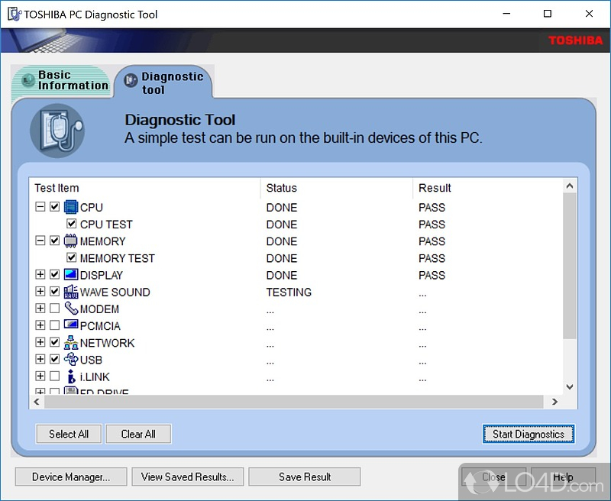
Task: Click the i.LINK device icon
Action: (x=71, y=377)
